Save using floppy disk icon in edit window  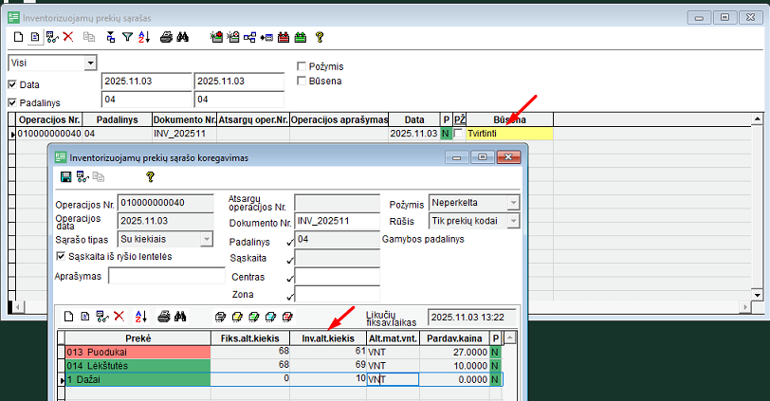click(65, 177)
